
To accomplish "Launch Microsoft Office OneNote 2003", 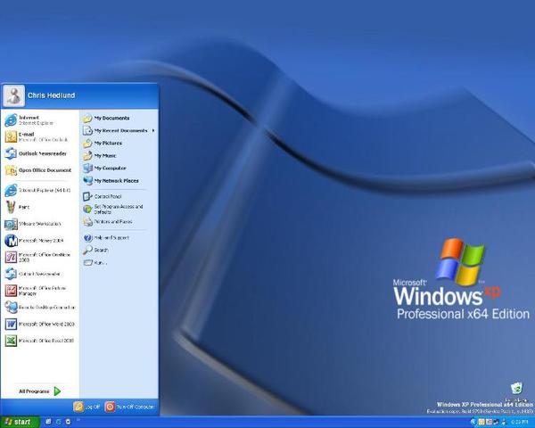I will pos(40,257).
